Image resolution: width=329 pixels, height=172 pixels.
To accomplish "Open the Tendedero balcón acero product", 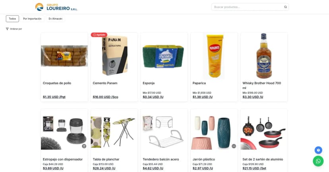I will (x=164, y=140).
